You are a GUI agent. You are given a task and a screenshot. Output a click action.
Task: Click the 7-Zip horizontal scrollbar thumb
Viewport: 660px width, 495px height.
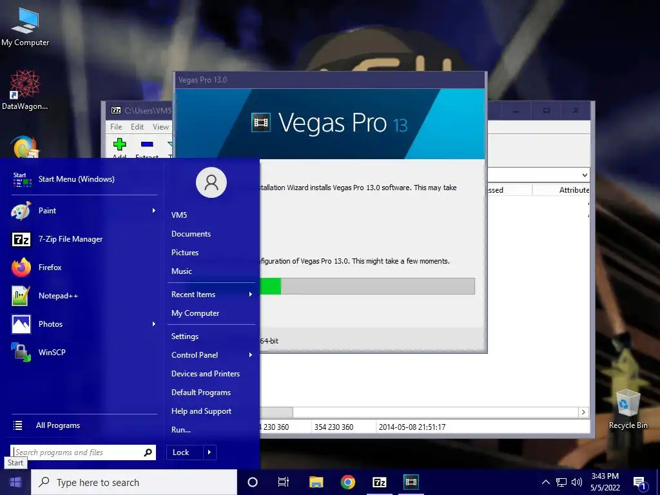[x=276, y=412]
